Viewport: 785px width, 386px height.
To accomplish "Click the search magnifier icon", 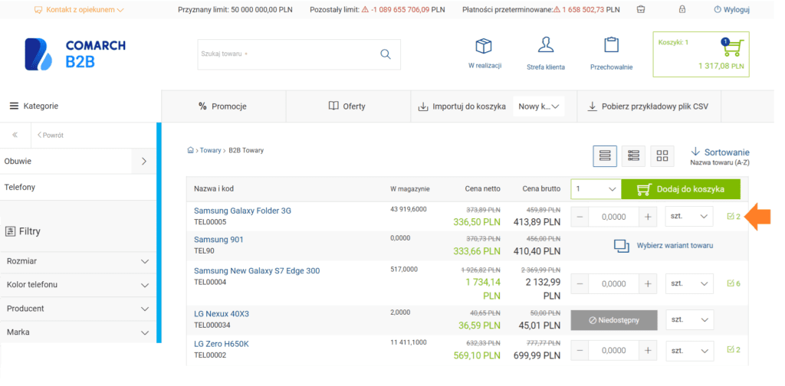I will click(x=385, y=54).
